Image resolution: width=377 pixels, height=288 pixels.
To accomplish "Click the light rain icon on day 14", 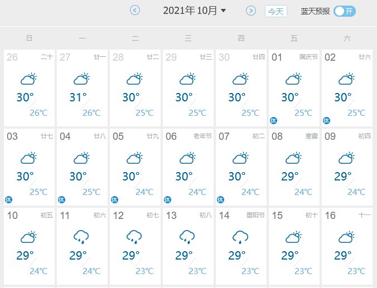I will 240,237.
